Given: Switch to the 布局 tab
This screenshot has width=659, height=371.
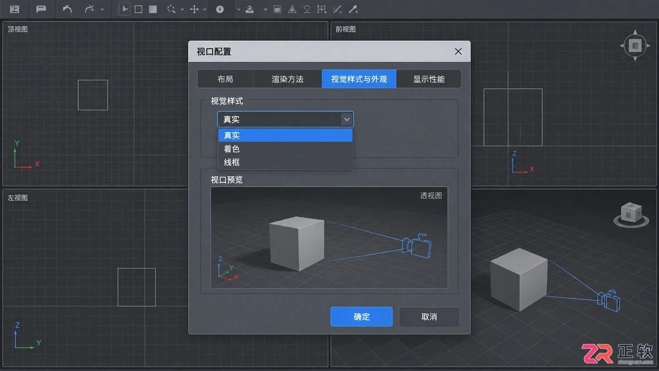Looking at the screenshot, I should [x=225, y=79].
